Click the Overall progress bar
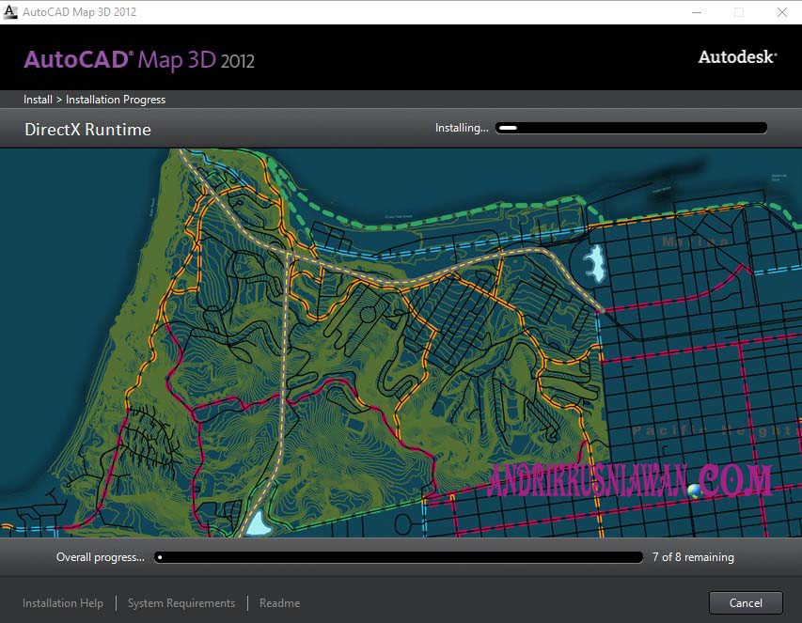802x623 pixels. click(399, 557)
